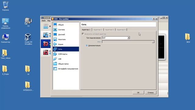Open the Дисплей settings category
The width and height of the screenshot is (195, 110).
tap(66, 35)
